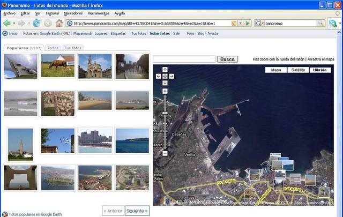Open the Blog link
Image resolution: width=343 pixels, height=217 pixels.
click(200, 33)
